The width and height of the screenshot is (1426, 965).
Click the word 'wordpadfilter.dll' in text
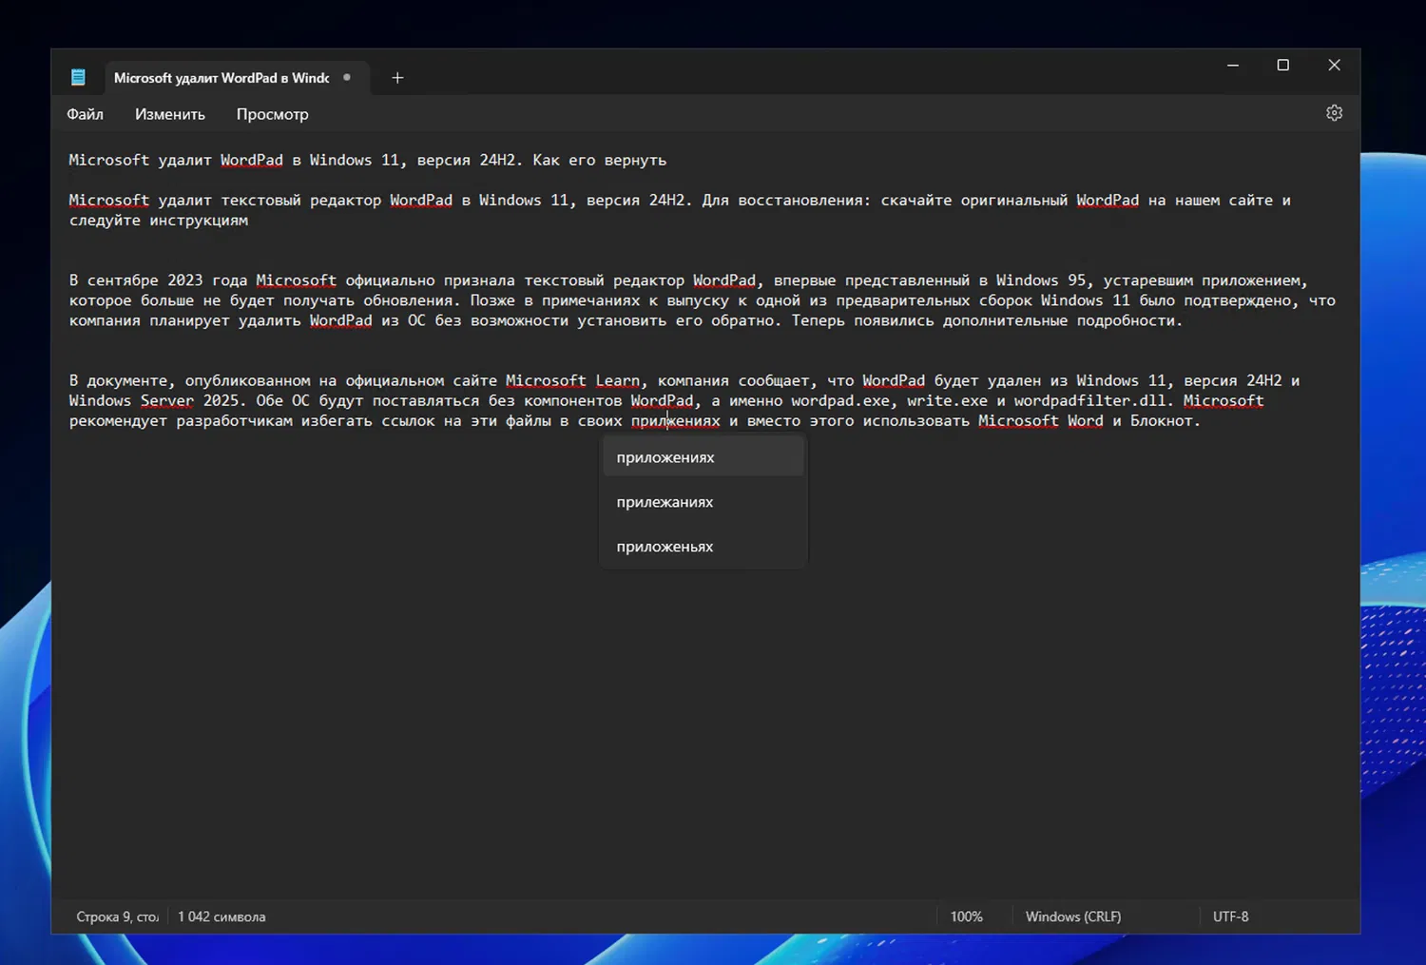click(1089, 401)
